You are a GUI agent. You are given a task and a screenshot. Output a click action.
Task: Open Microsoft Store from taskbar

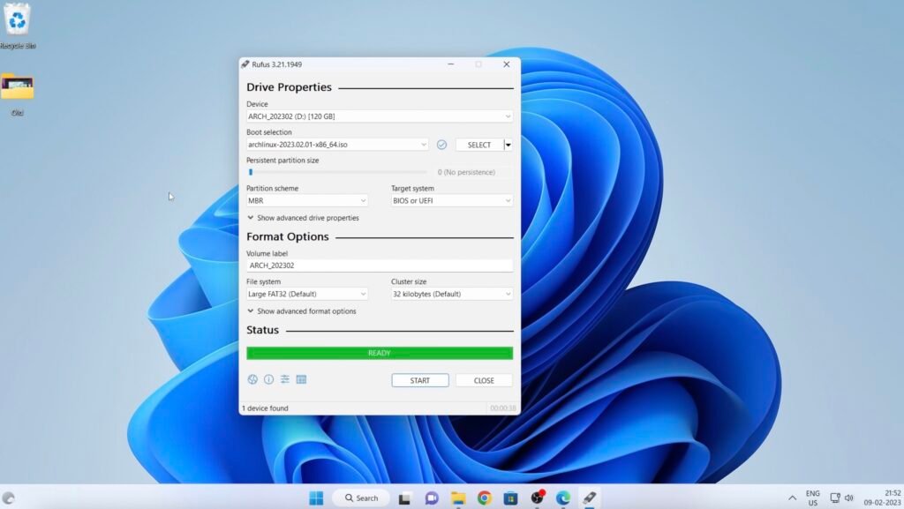511,498
